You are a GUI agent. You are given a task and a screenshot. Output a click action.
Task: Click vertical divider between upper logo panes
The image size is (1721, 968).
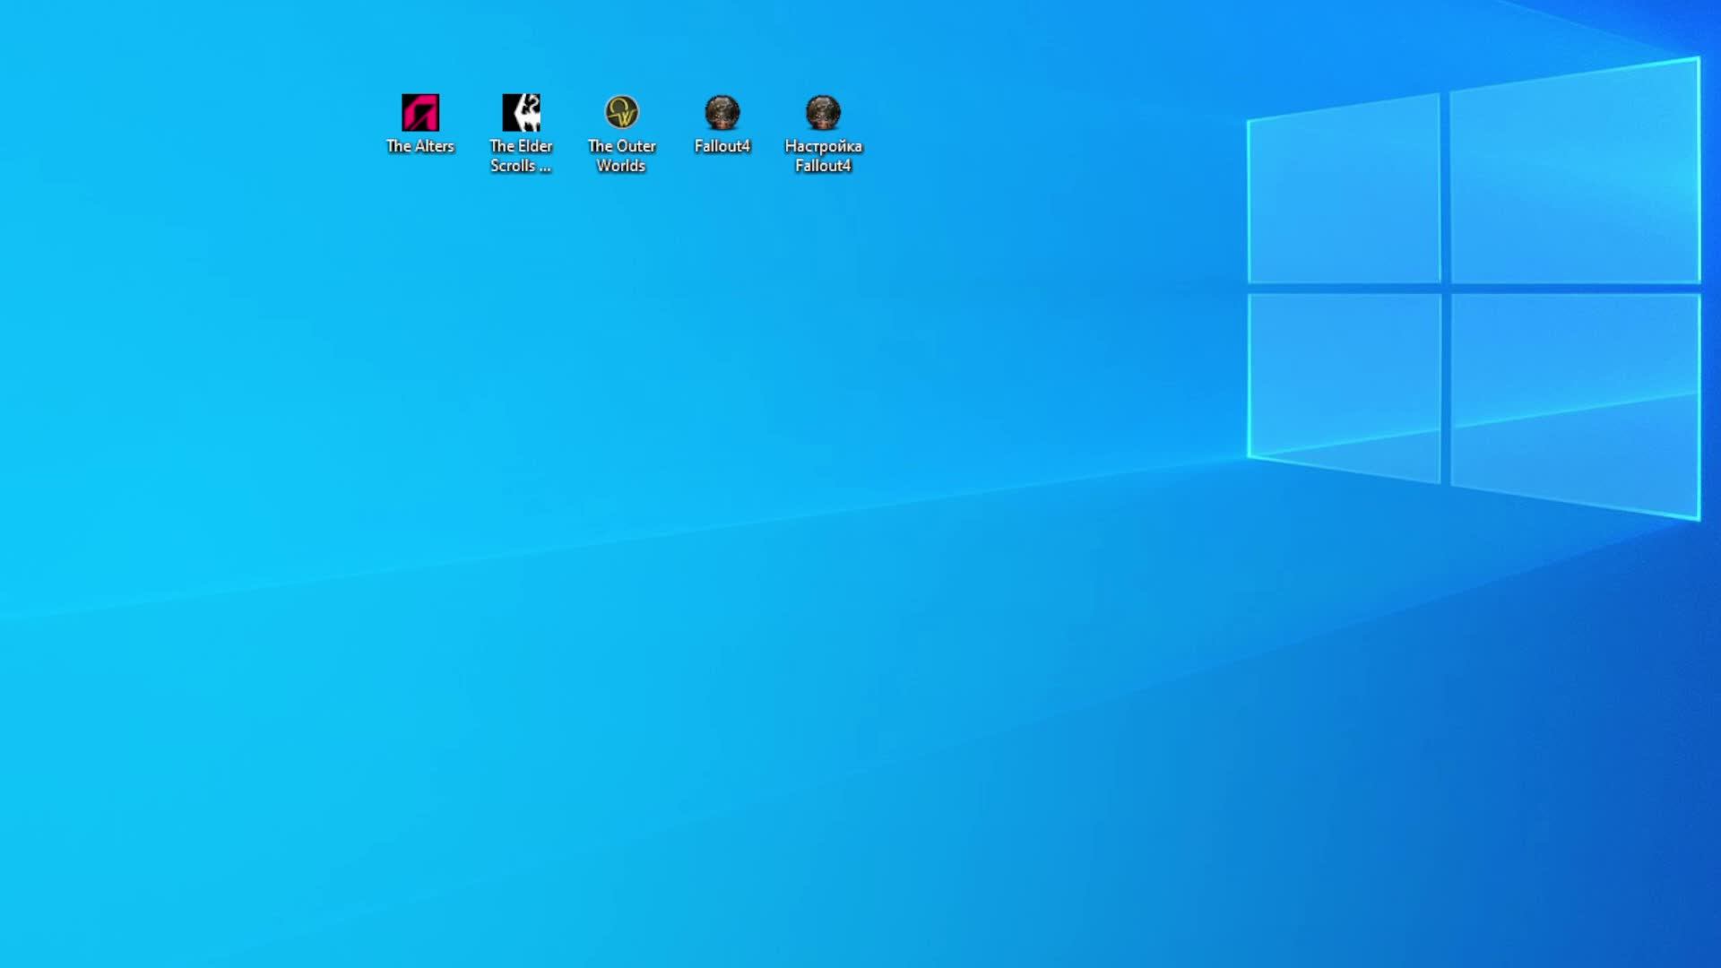1445,188
